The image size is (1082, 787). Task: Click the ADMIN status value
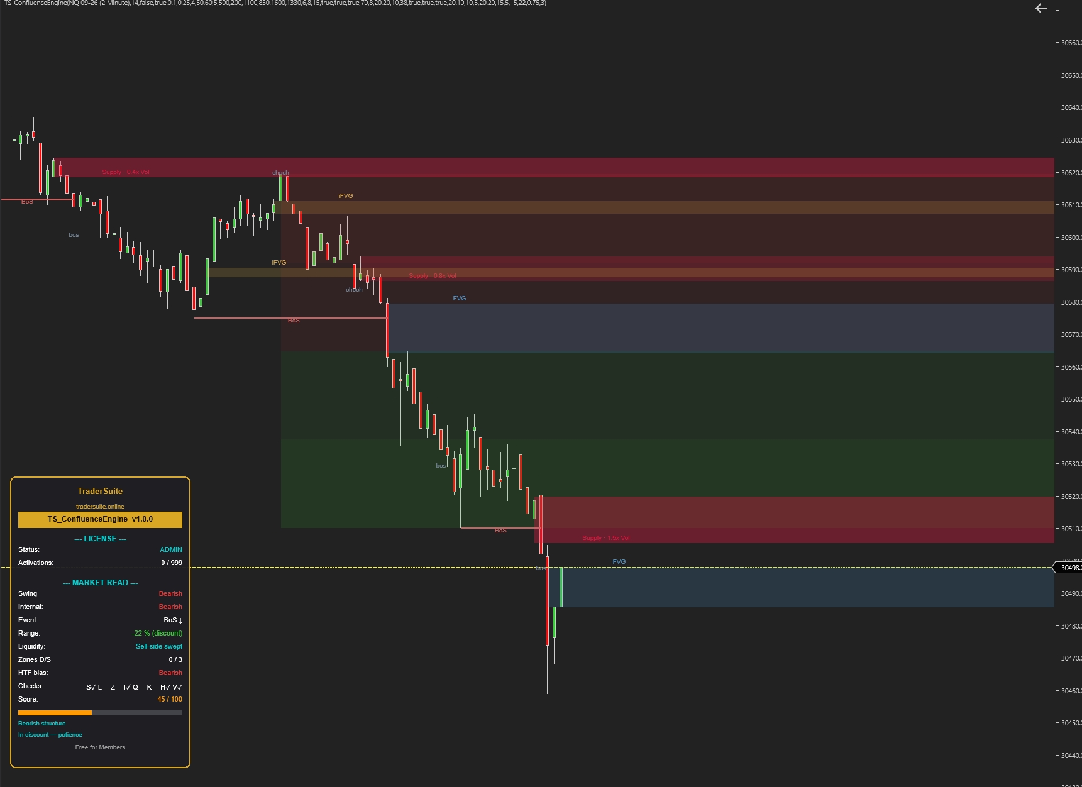coord(171,549)
